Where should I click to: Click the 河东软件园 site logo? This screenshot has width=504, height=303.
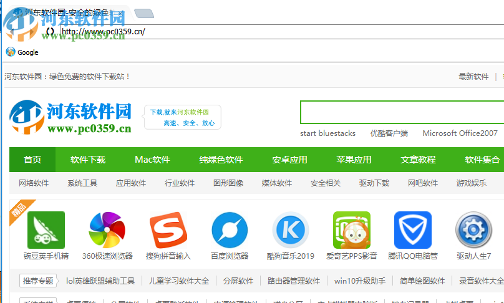(70, 117)
